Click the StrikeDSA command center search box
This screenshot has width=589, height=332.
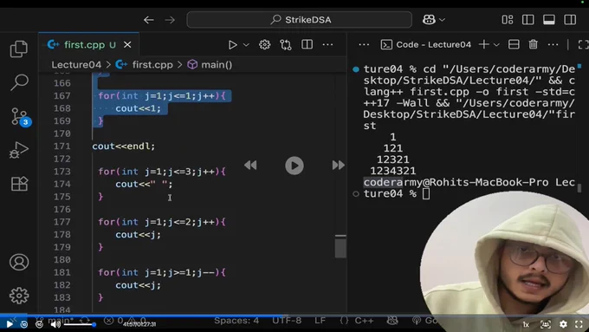click(x=300, y=20)
